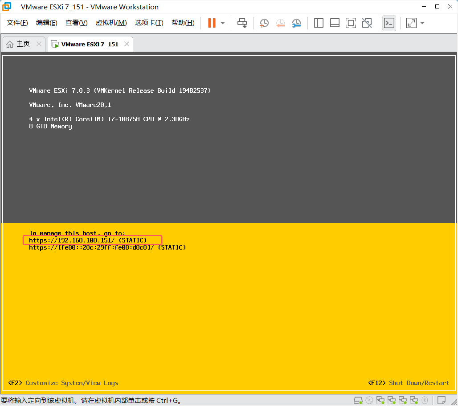The height and width of the screenshot is (406, 458).
Task: Open the message log icon in status bar
Action: click(x=442, y=400)
